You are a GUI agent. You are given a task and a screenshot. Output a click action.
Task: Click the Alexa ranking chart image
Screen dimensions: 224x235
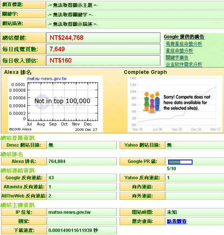pos(55,104)
